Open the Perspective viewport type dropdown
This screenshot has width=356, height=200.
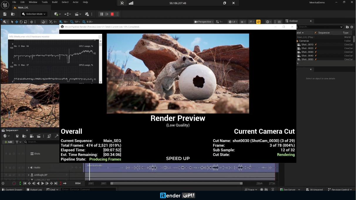tap(204, 22)
